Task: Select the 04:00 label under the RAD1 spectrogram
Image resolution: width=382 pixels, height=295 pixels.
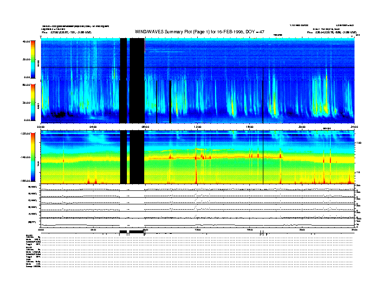Action: click(94, 126)
